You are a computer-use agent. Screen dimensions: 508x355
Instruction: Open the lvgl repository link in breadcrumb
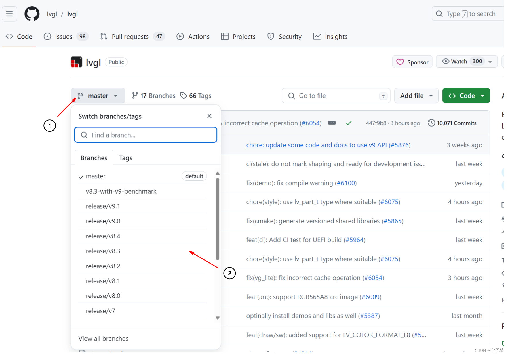coord(72,14)
